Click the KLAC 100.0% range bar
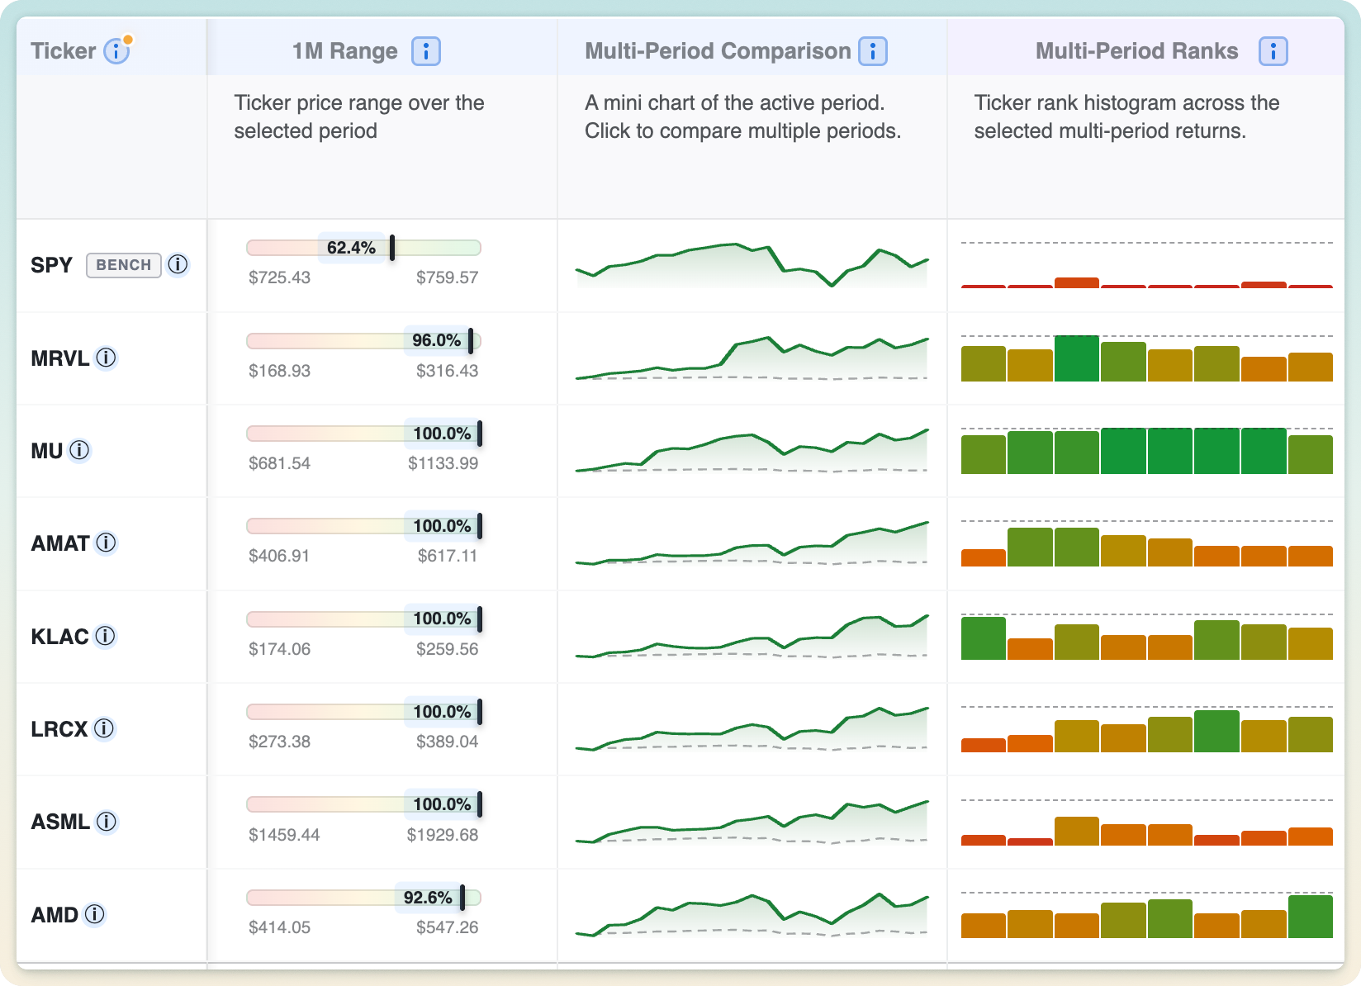The width and height of the screenshot is (1361, 986). [363, 619]
